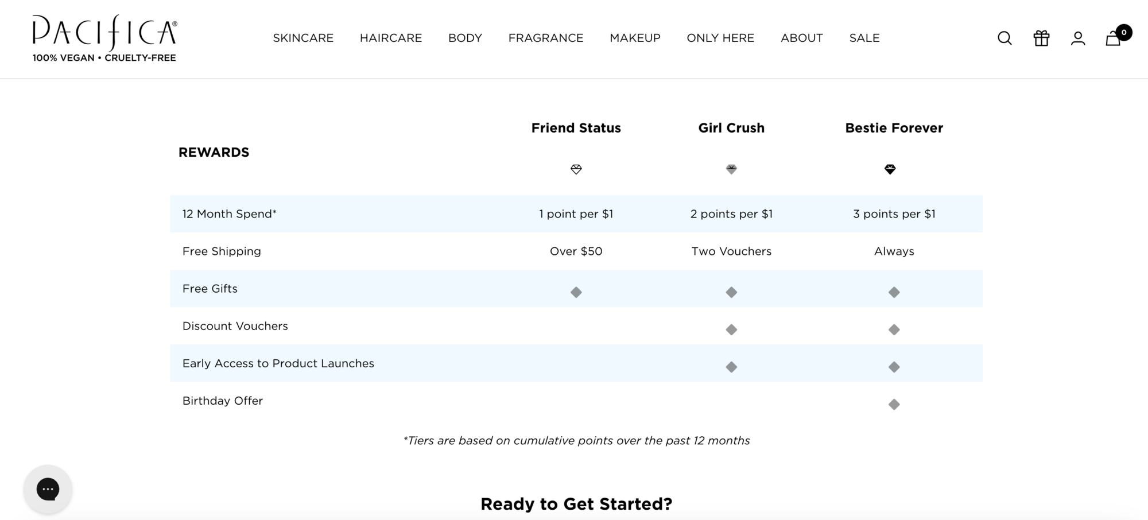
Task: Open the search icon in header
Action: (x=1004, y=38)
